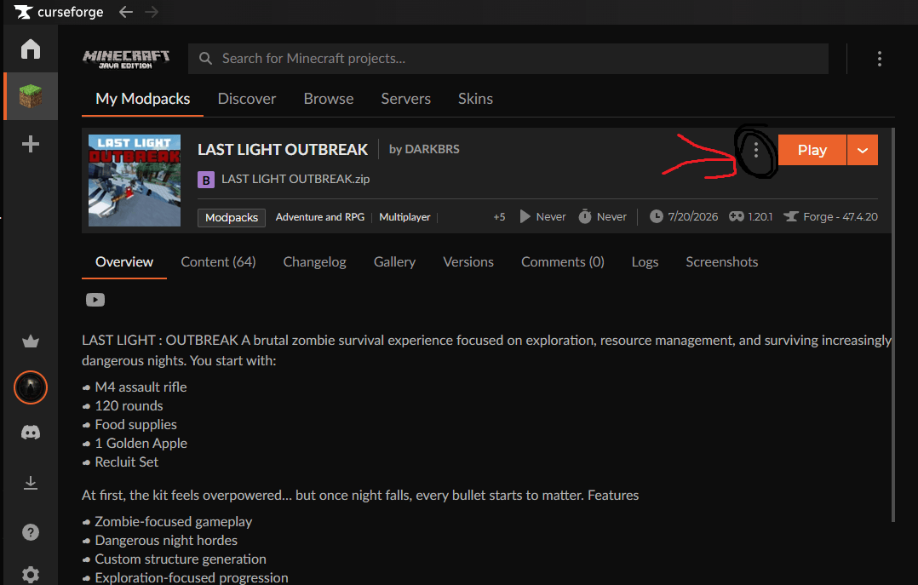Image resolution: width=918 pixels, height=585 pixels.
Task: Go back with the left arrow
Action: click(126, 12)
